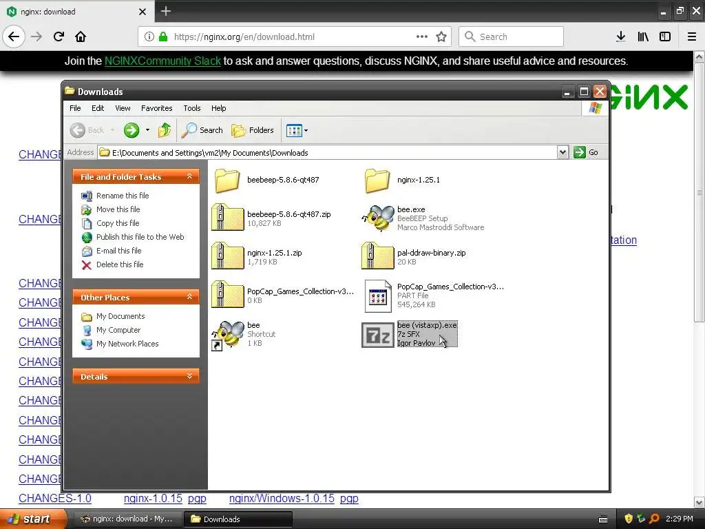Screen dimensions: 705x529
Task: Click the Firefox Search box
Action: pyautogui.click(x=511, y=37)
